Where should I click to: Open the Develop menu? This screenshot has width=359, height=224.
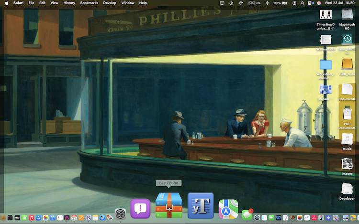click(x=110, y=3)
